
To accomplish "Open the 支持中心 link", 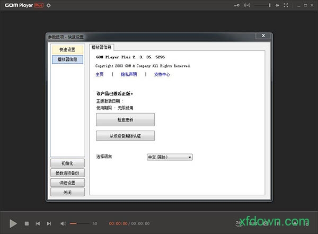I will [x=162, y=74].
